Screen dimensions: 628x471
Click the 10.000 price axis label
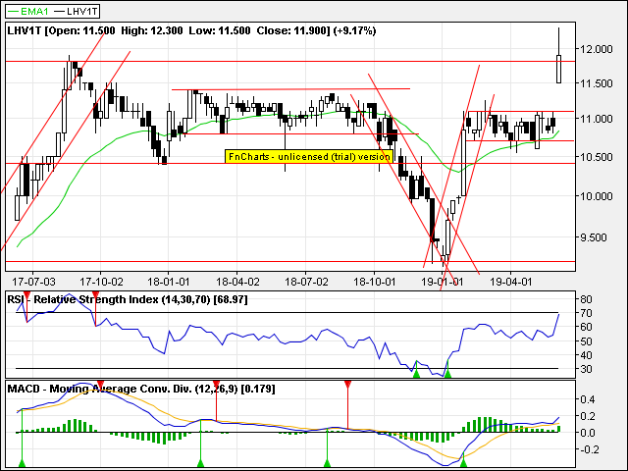597,196
